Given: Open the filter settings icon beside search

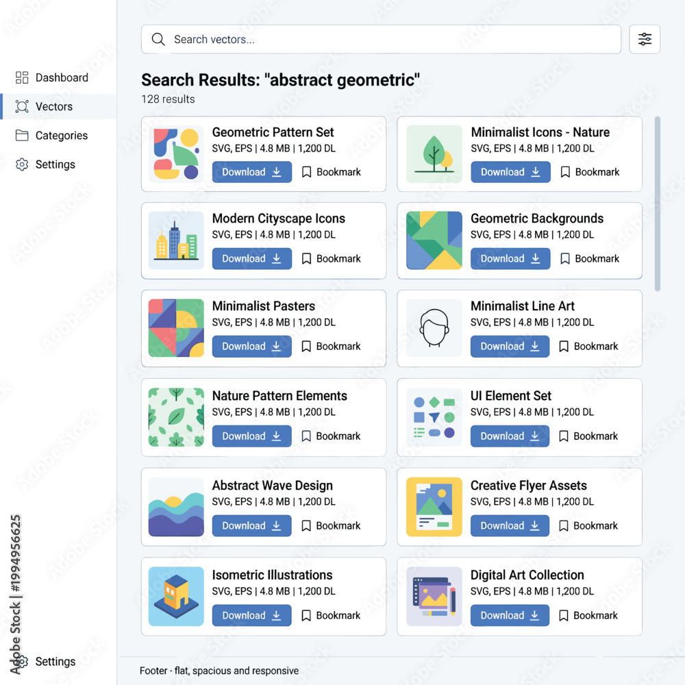Looking at the screenshot, I should 645,39.
